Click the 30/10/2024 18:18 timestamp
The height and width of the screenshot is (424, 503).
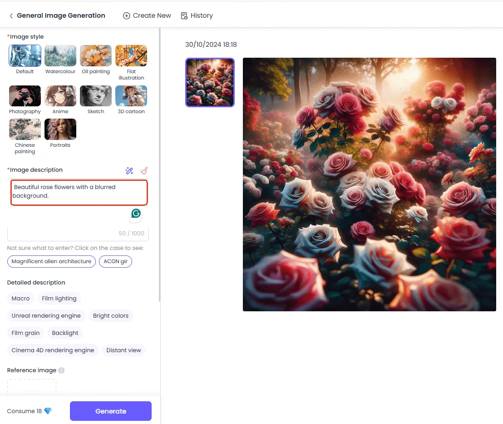click(211, 45)
